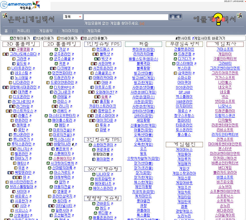Viewport: 246px width, 220px height.
Task: Click the Gamemoum logo
Action: pos(20,5)
